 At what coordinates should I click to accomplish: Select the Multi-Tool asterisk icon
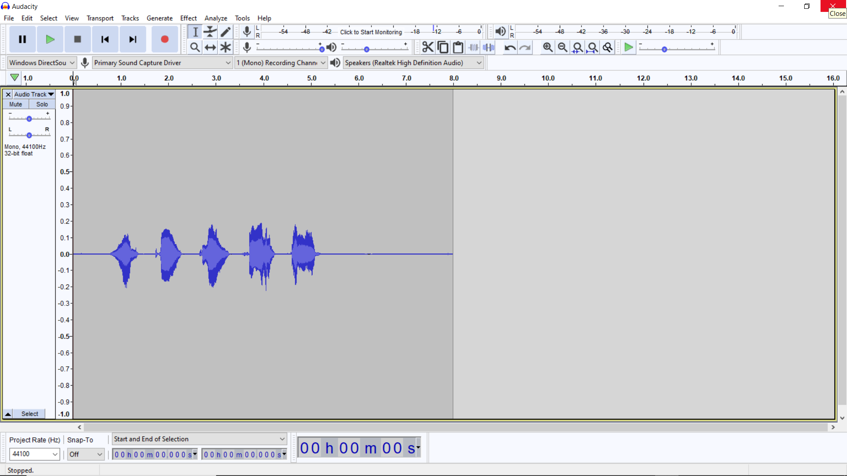(225, 47)
